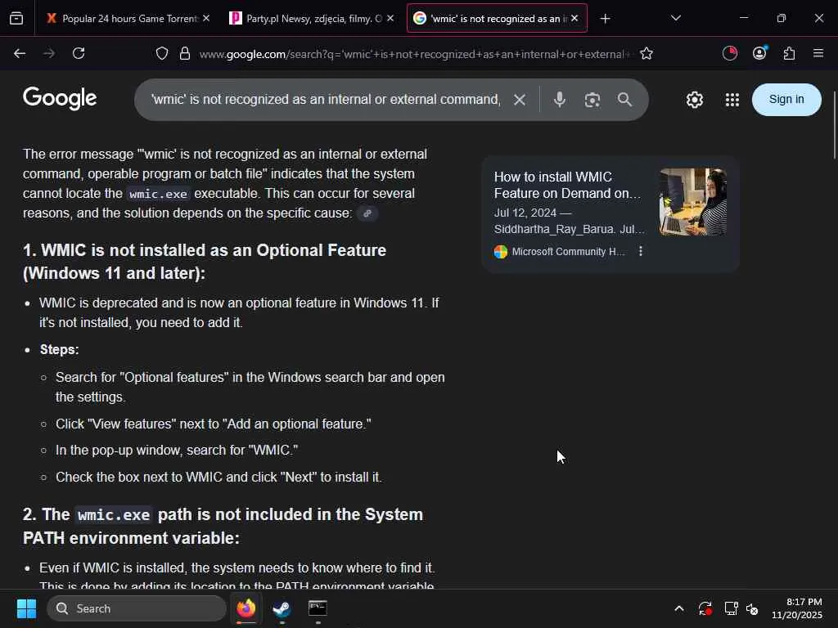Viewport: 838px width, 628px height.
Task: Click 'Check the box next to WMIC' step text
Action: [219, 477]
